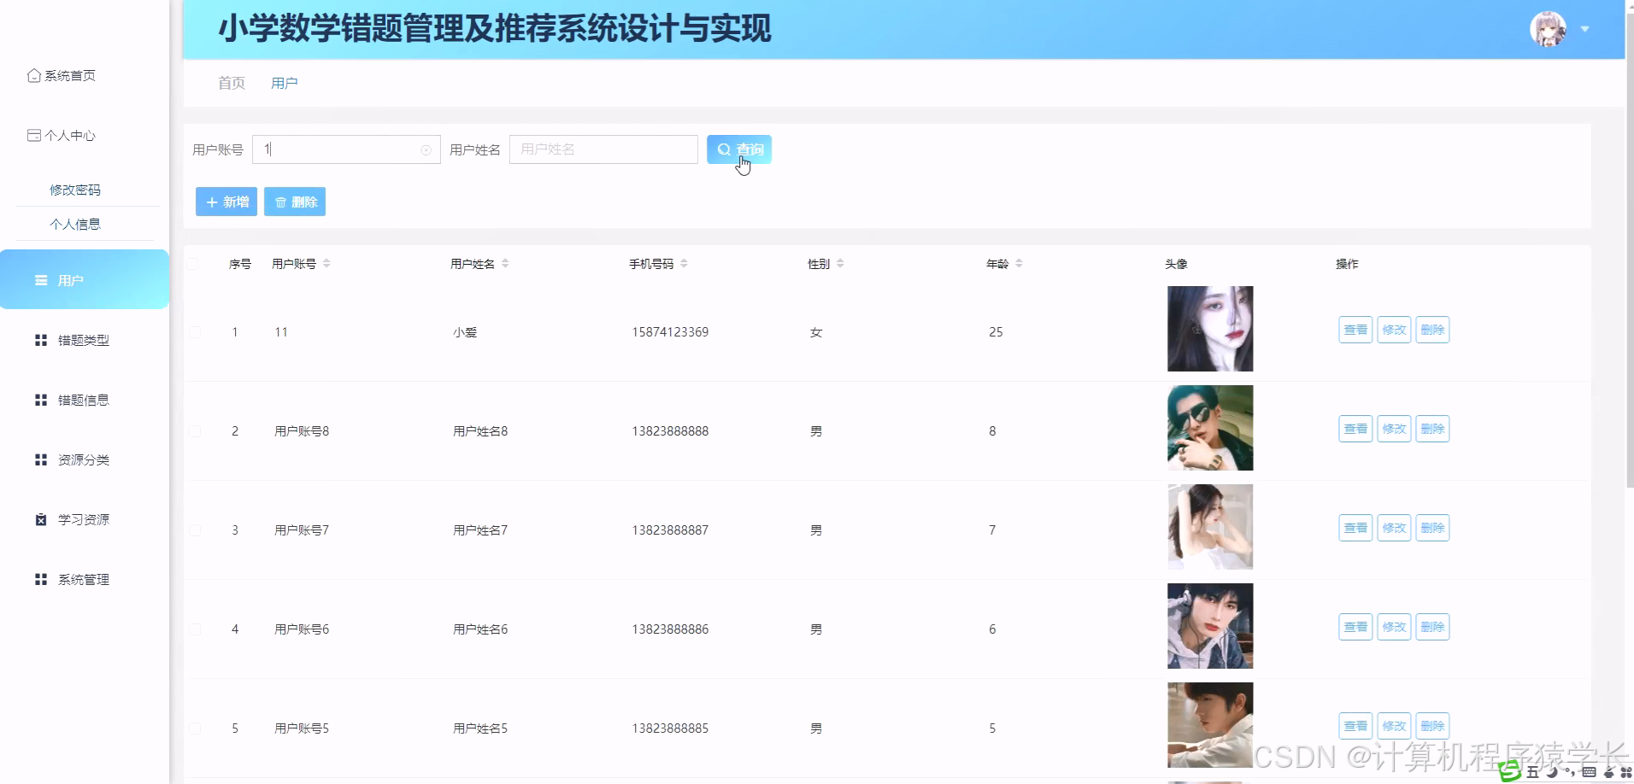Open avatar photo of 用户账号6
Image resolution: width=1634 pixels, height=784 pixels.
[x=1210, y=626]
